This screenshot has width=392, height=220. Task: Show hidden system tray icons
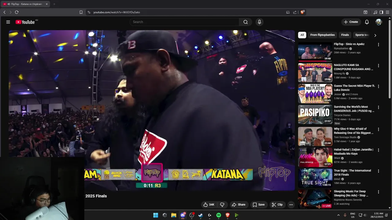click(x=338, y=215)
